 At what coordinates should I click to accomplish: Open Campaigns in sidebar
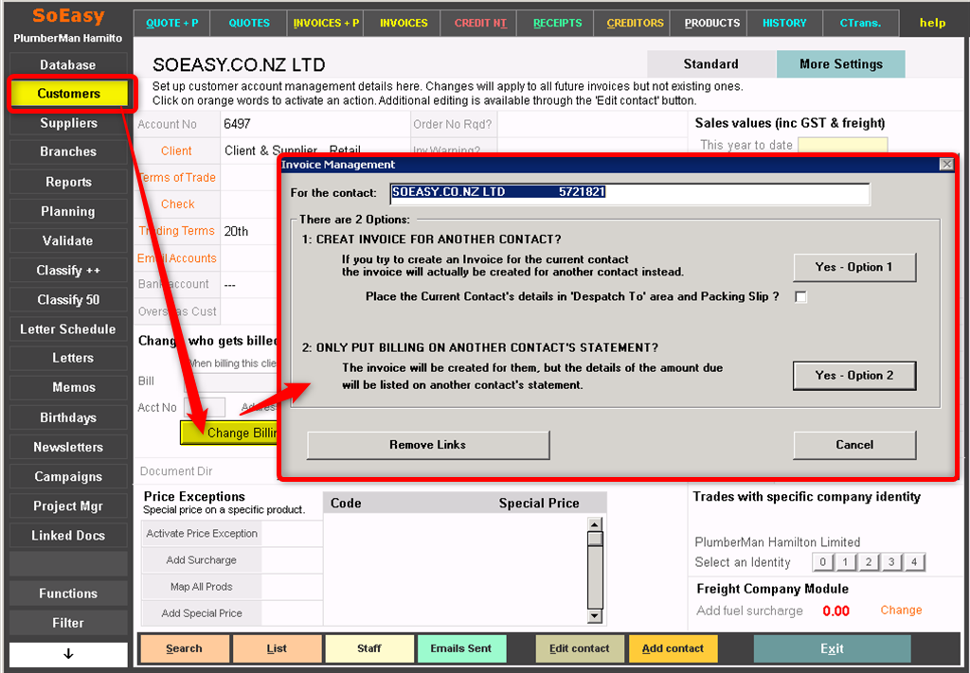coord(68,476)
